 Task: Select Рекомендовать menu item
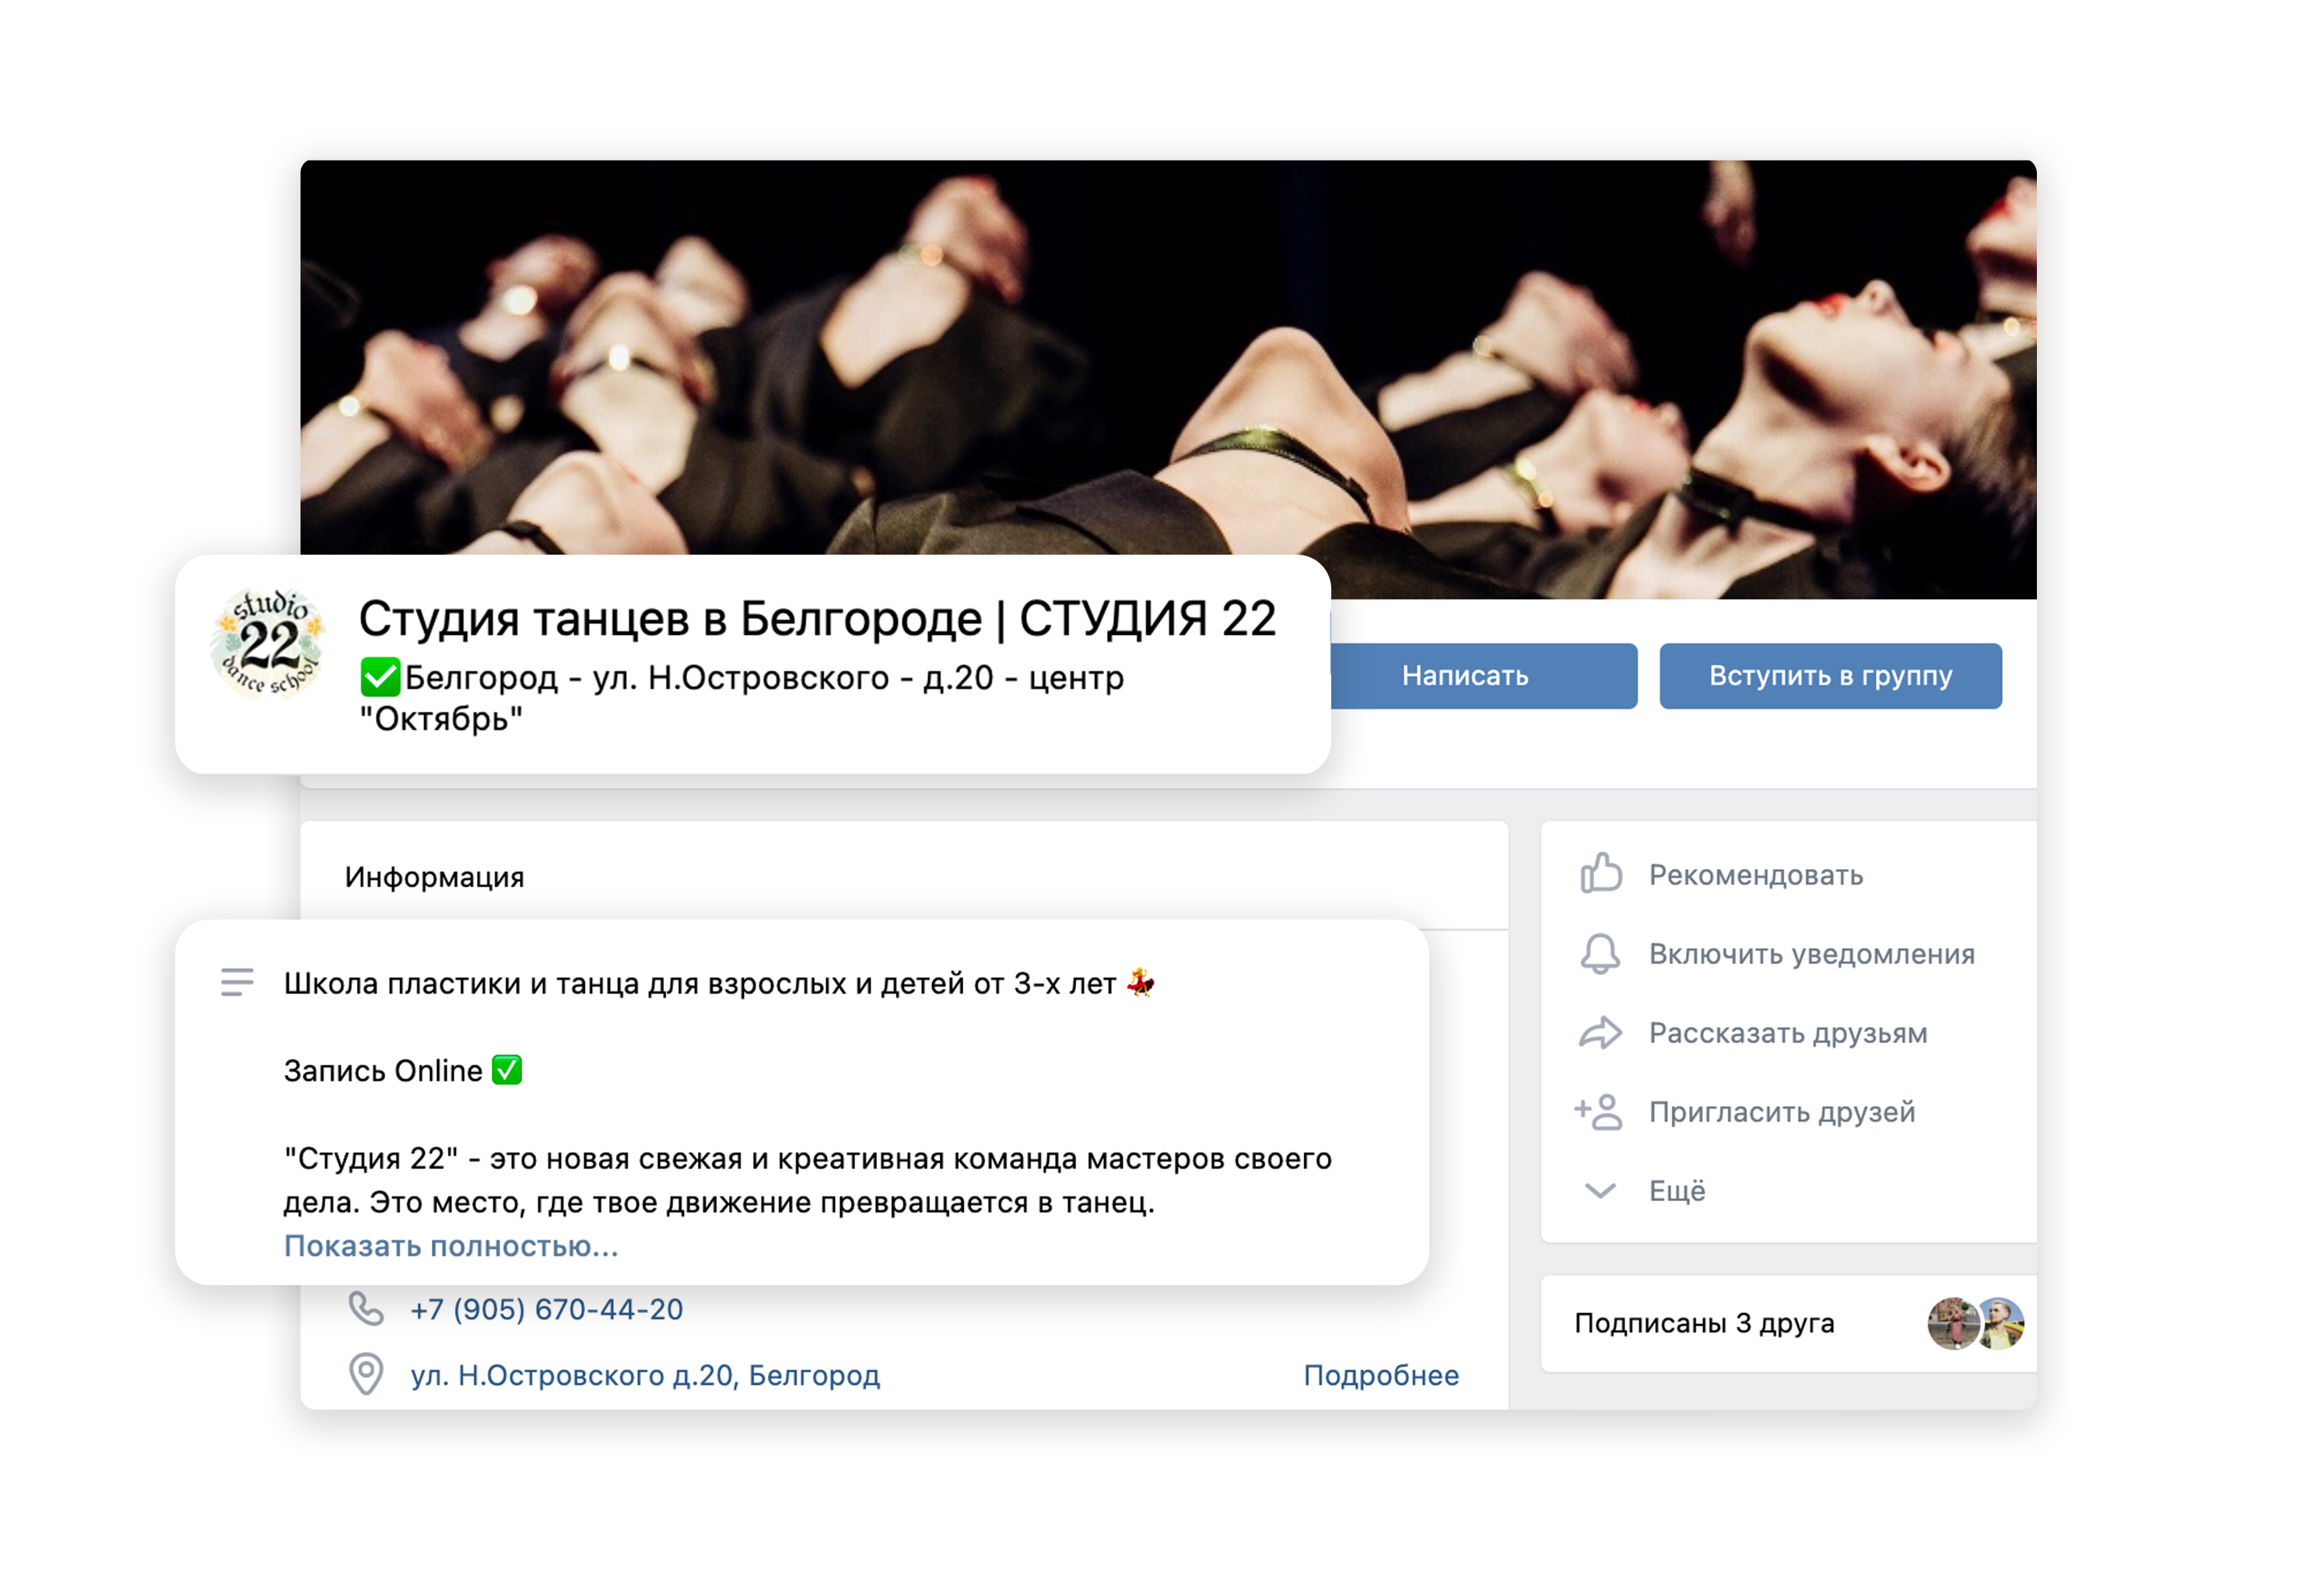coord(1756,875)
